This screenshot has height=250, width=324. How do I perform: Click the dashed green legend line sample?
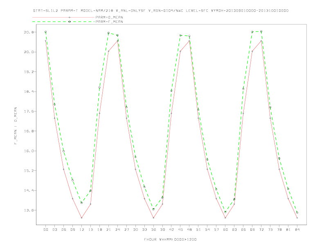pos(63,22)
